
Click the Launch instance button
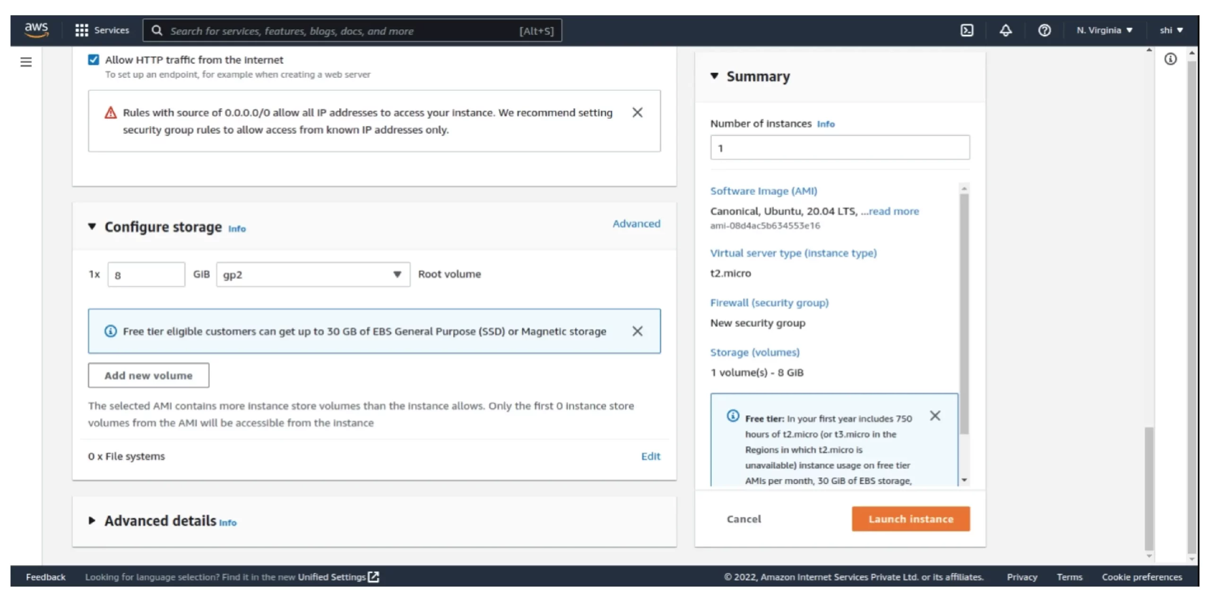coord(910,519)
